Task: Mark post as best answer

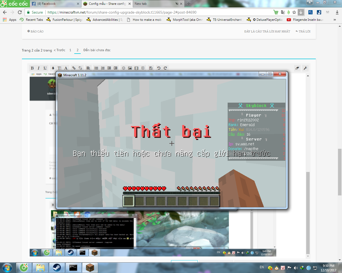Action: [x=267, y=31]
